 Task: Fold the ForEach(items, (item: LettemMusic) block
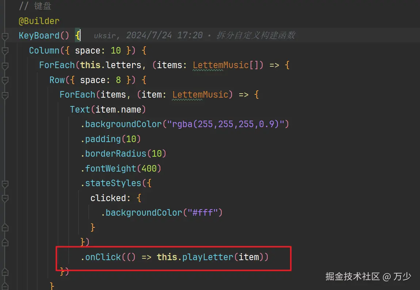[5, 95]
